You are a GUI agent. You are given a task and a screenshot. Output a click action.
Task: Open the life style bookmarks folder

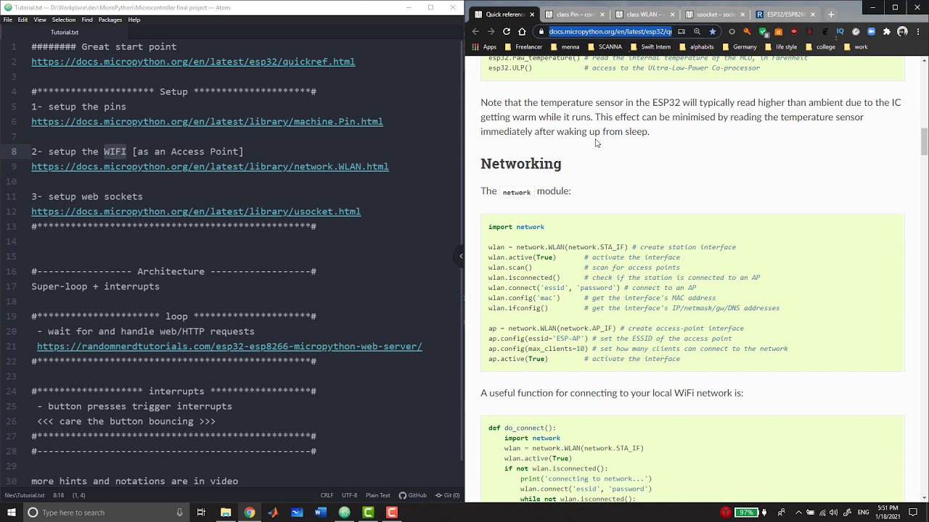781,46
